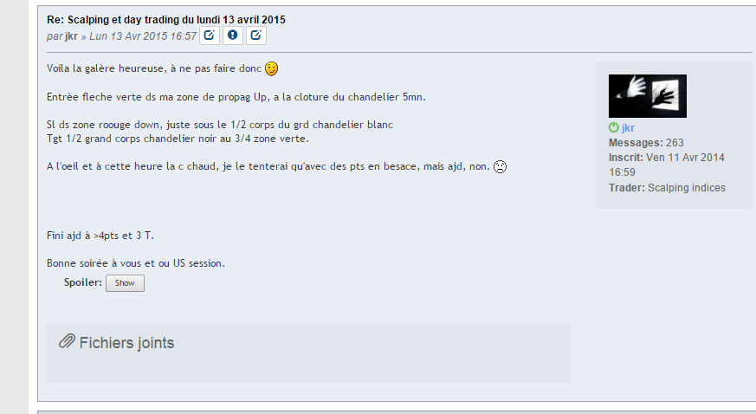Reveal the spoiler with the Show button

125,283
